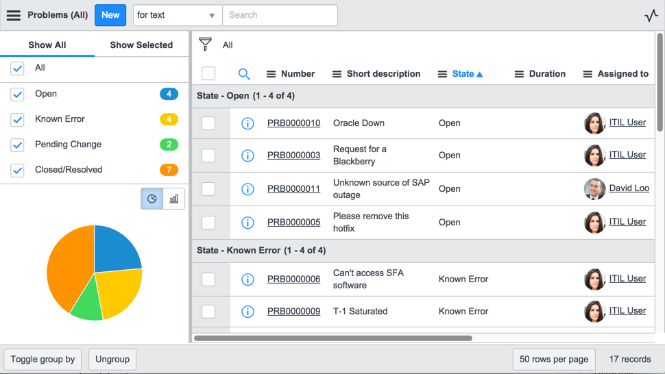
Task: Select row checkbox for PRB0000003
Action: click(208, 155)
